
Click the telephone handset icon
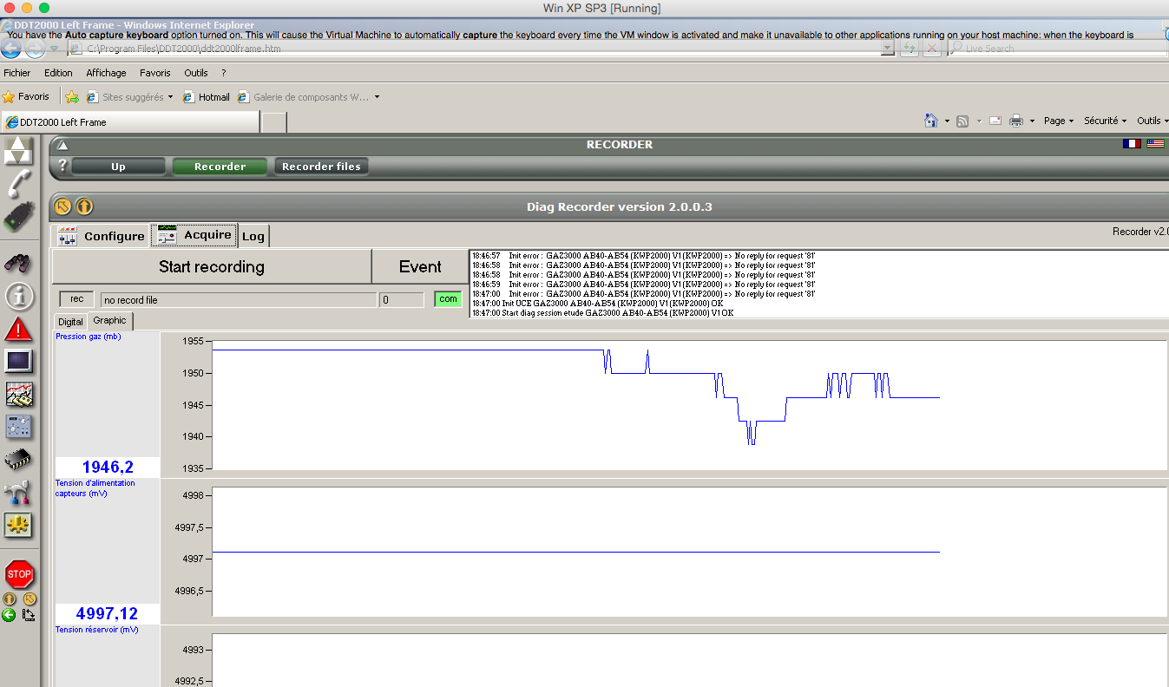click(x=19, y=183)
